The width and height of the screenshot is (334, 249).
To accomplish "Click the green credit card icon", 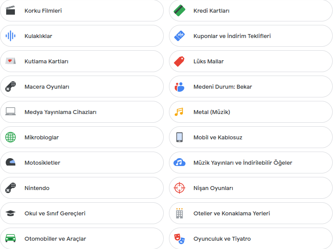I will [179, 10].
